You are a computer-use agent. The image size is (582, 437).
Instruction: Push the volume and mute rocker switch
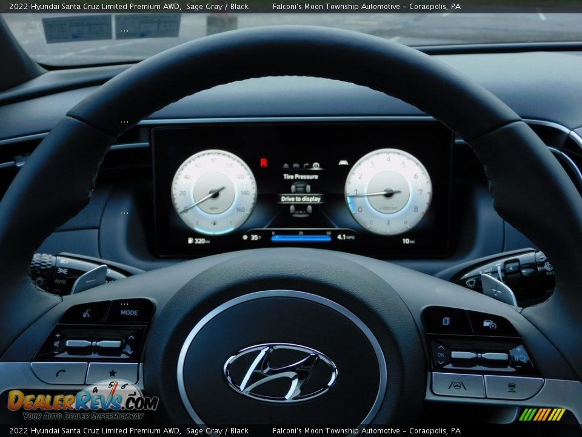pyautogui.click(x=76, y=344)
